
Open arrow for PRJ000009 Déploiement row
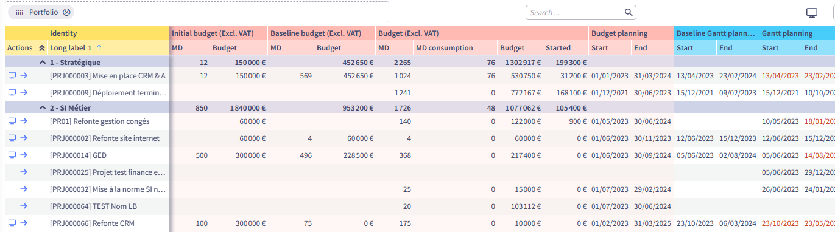click(24, 92)
